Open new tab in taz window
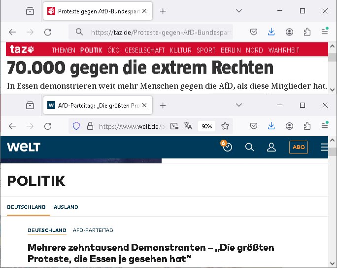This screenshot has height=268, width=337. [163, 11]
